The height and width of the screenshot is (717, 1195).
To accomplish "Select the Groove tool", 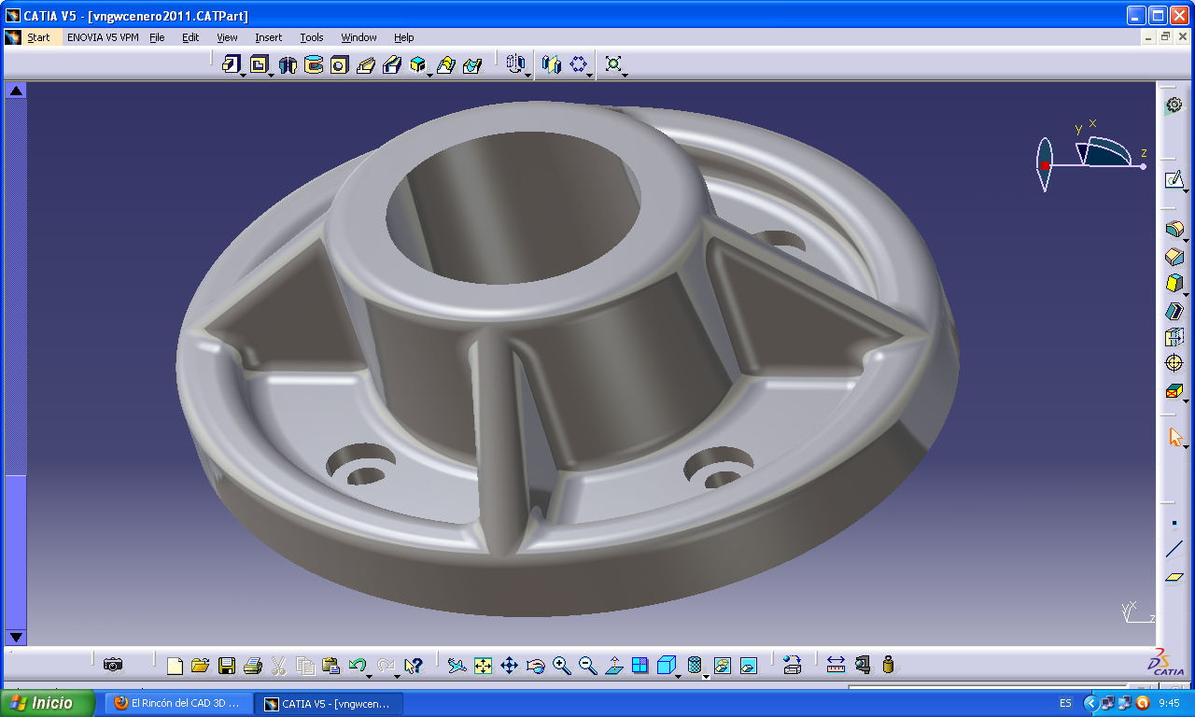I will click(314, 64).
